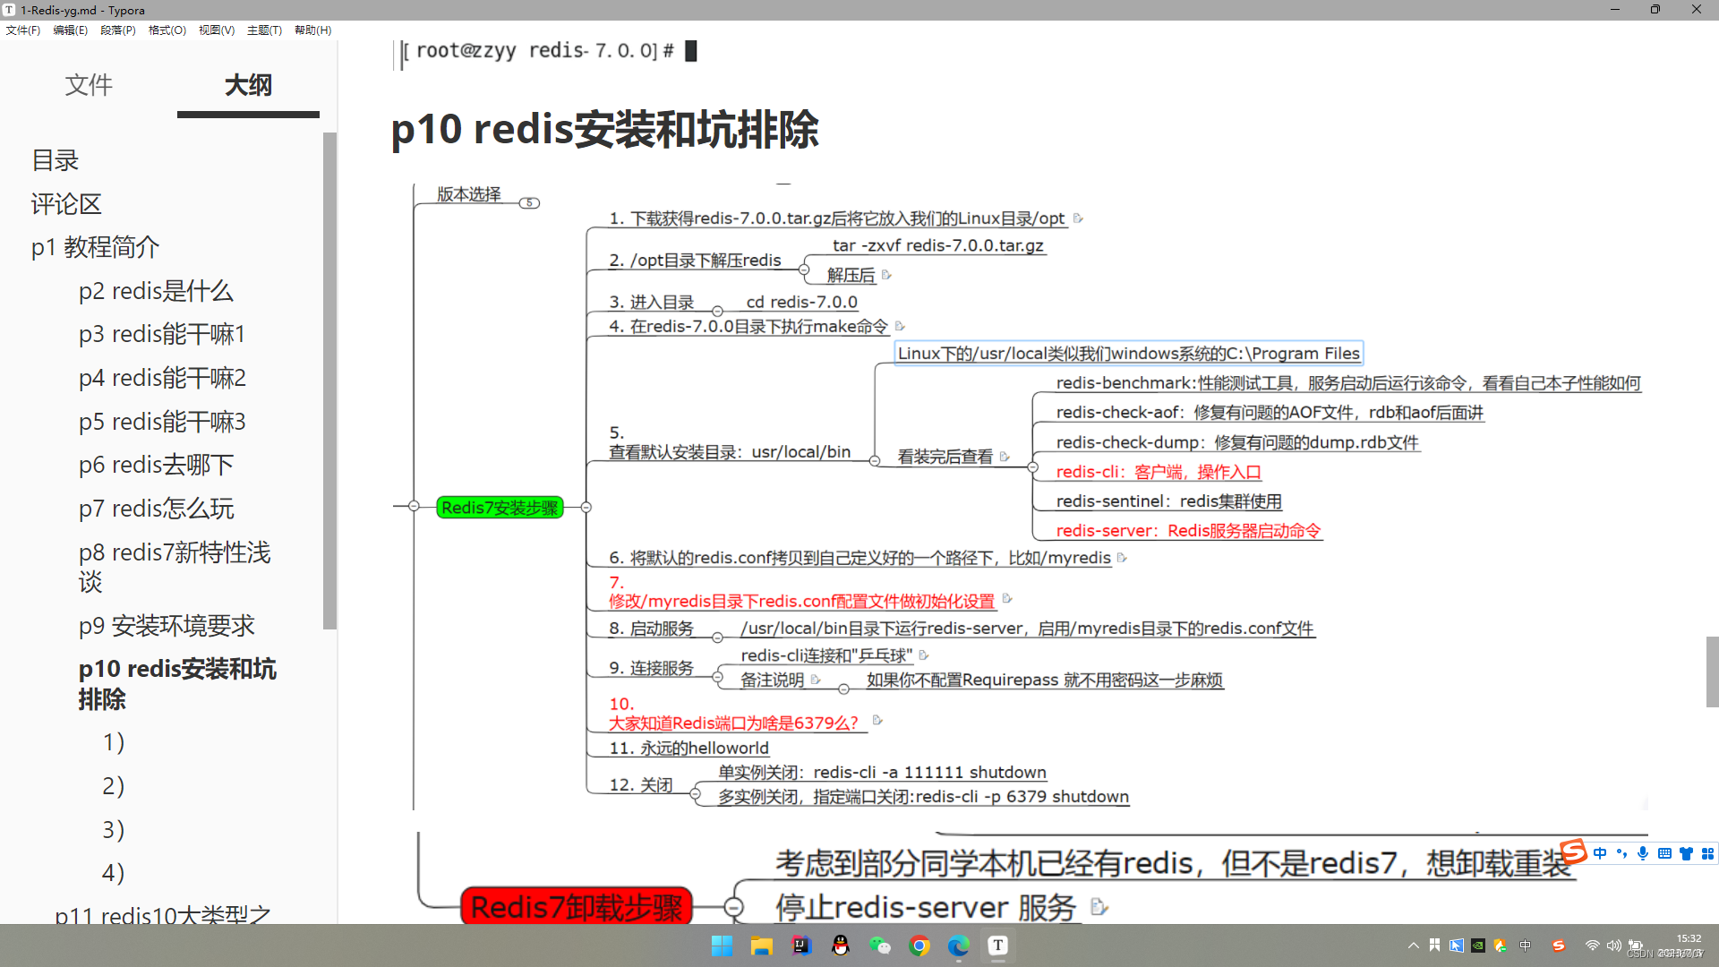Expand hidden tray icons with the chevron
Screen dimensions: 1719x967
tap(1413, 946)
